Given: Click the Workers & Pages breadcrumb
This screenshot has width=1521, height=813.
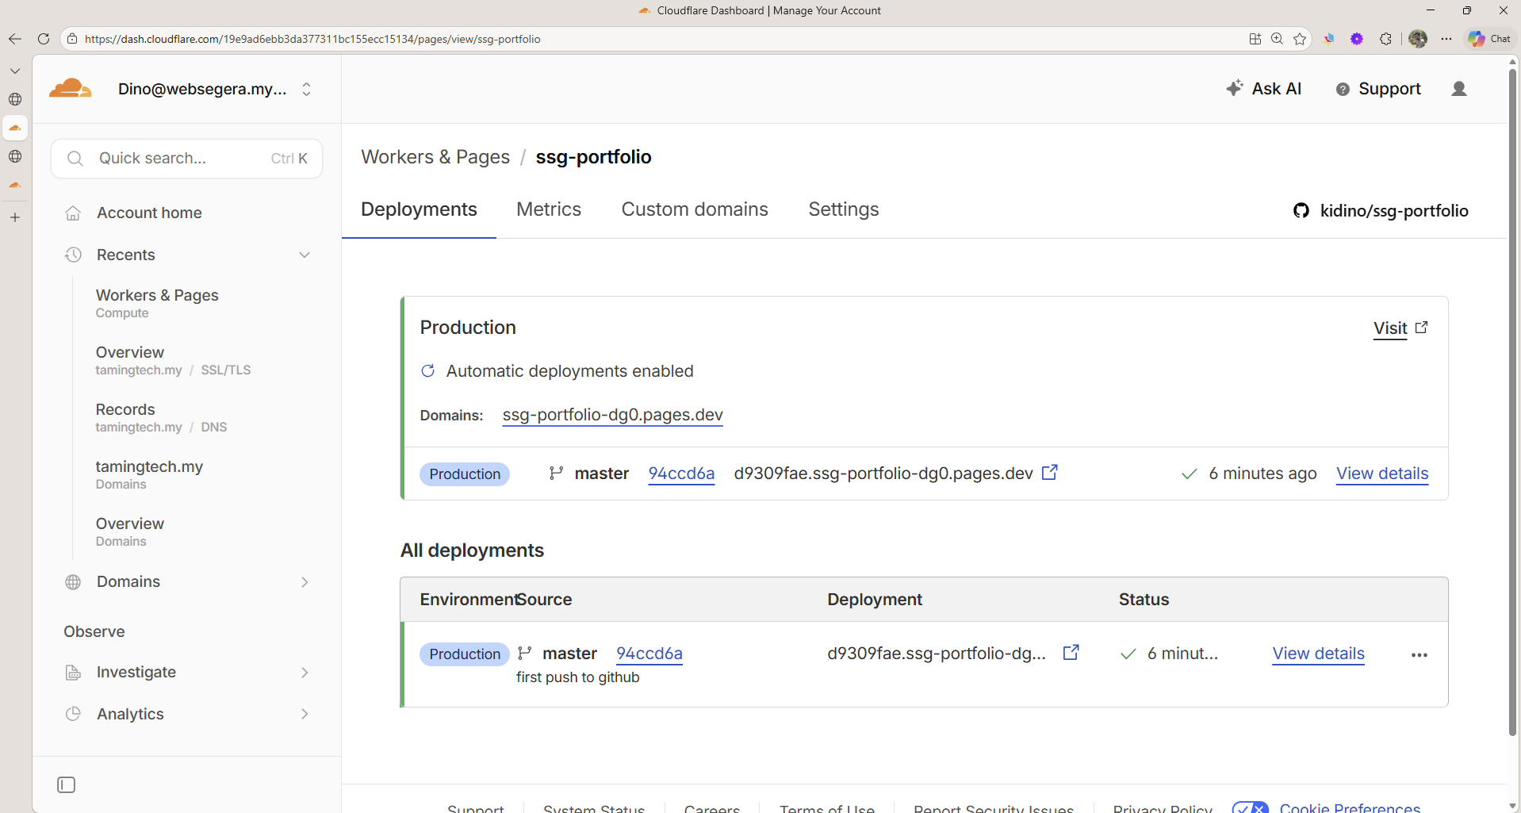Looking at the screenshot, I should coord(435,157).
